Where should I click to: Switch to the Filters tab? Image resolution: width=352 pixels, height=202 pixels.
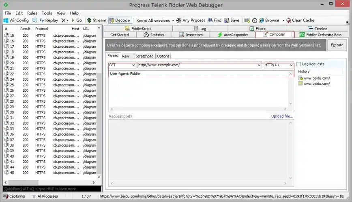[258, 28]
